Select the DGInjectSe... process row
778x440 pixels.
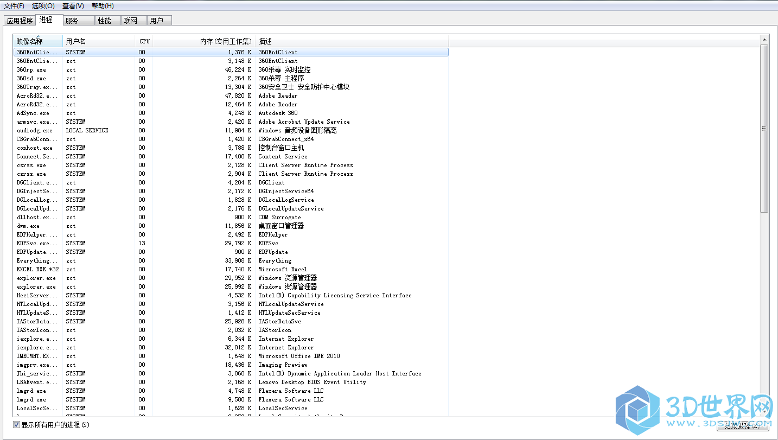[231, 191]
